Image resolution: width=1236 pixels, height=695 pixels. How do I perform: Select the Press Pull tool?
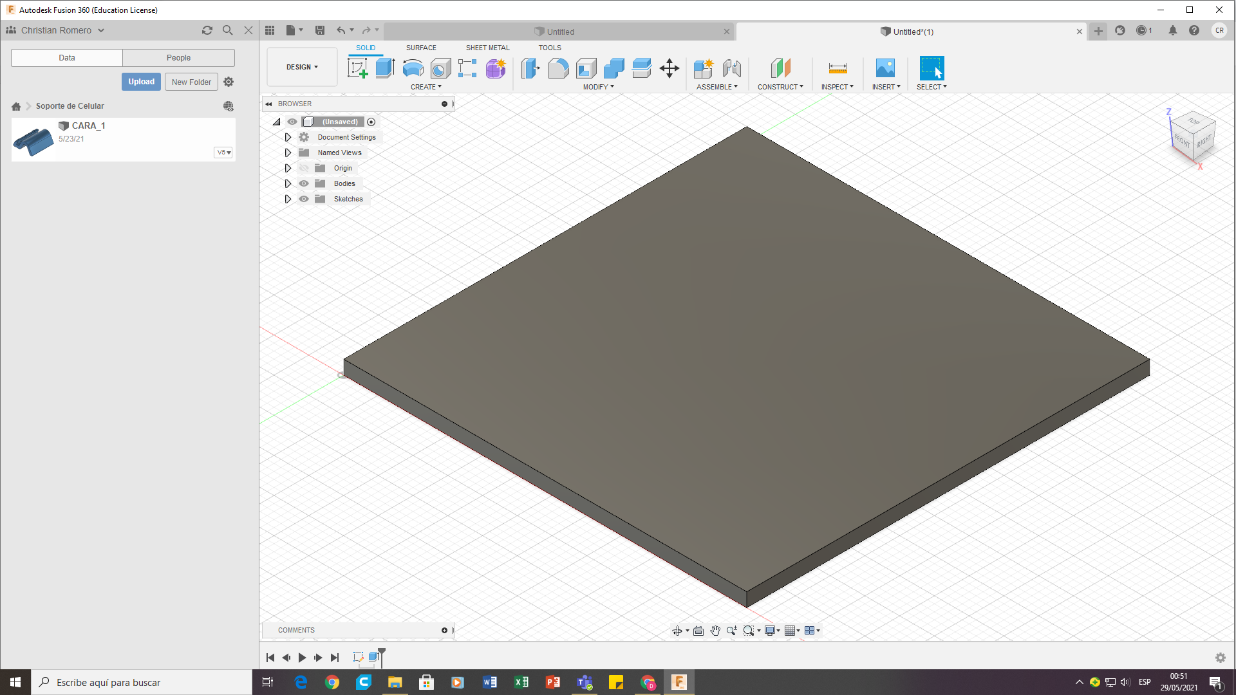530,68
